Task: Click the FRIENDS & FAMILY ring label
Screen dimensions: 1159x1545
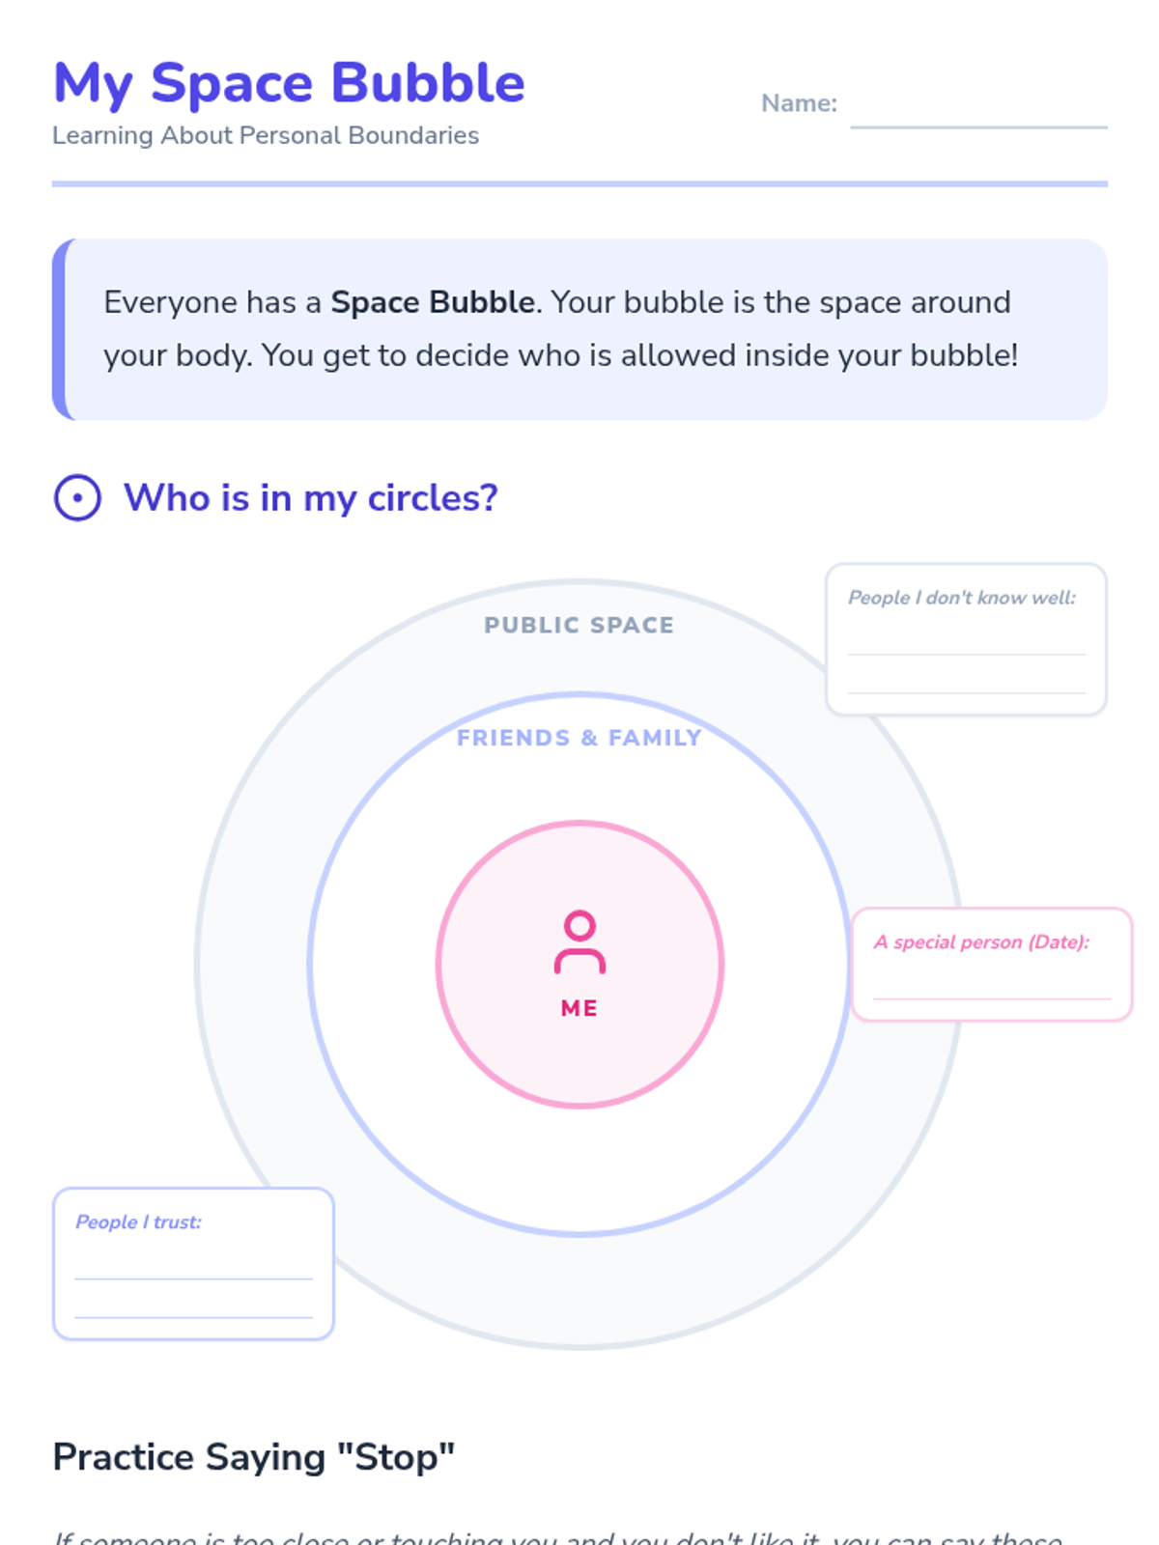Action: pos(579,739)
